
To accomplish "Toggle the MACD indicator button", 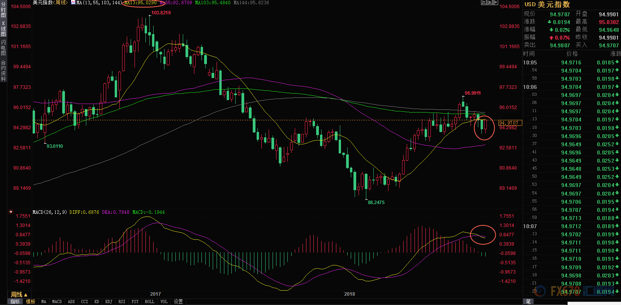I will point(57,302).
